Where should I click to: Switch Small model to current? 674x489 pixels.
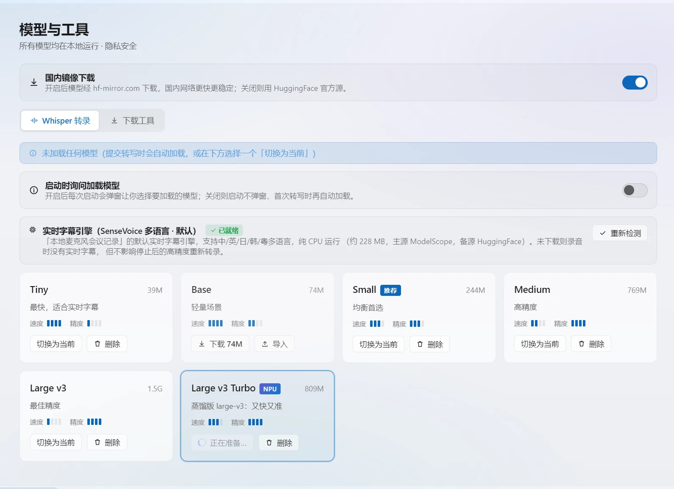379,344
